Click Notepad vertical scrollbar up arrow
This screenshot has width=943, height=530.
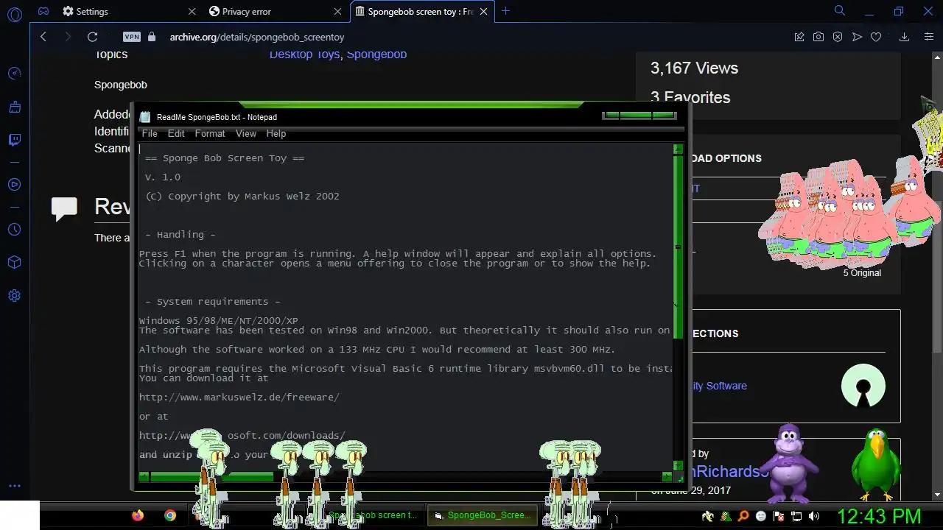click(x=678, y=149)
